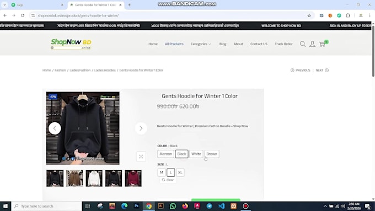This screenshot has height=211, width=375.
Task: Open notification center in taskbar
Action: click(368, 206)
